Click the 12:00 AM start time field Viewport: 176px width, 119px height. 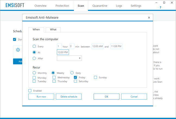click(98, 46)
